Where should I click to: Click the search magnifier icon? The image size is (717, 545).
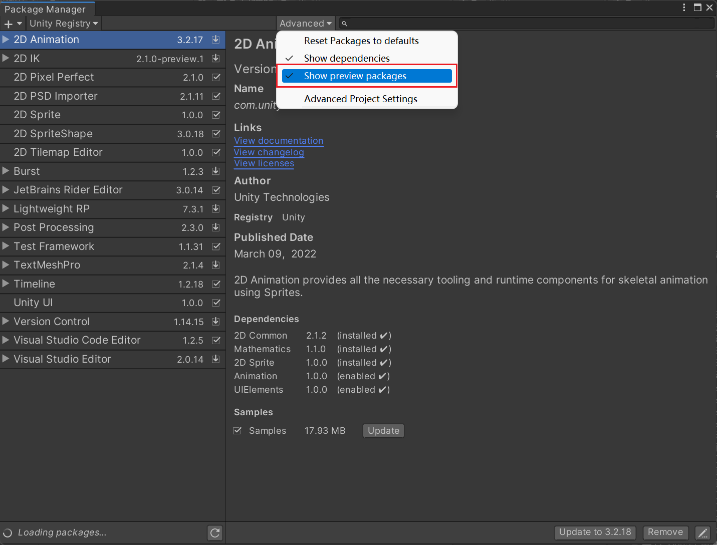tap(345, 24)
